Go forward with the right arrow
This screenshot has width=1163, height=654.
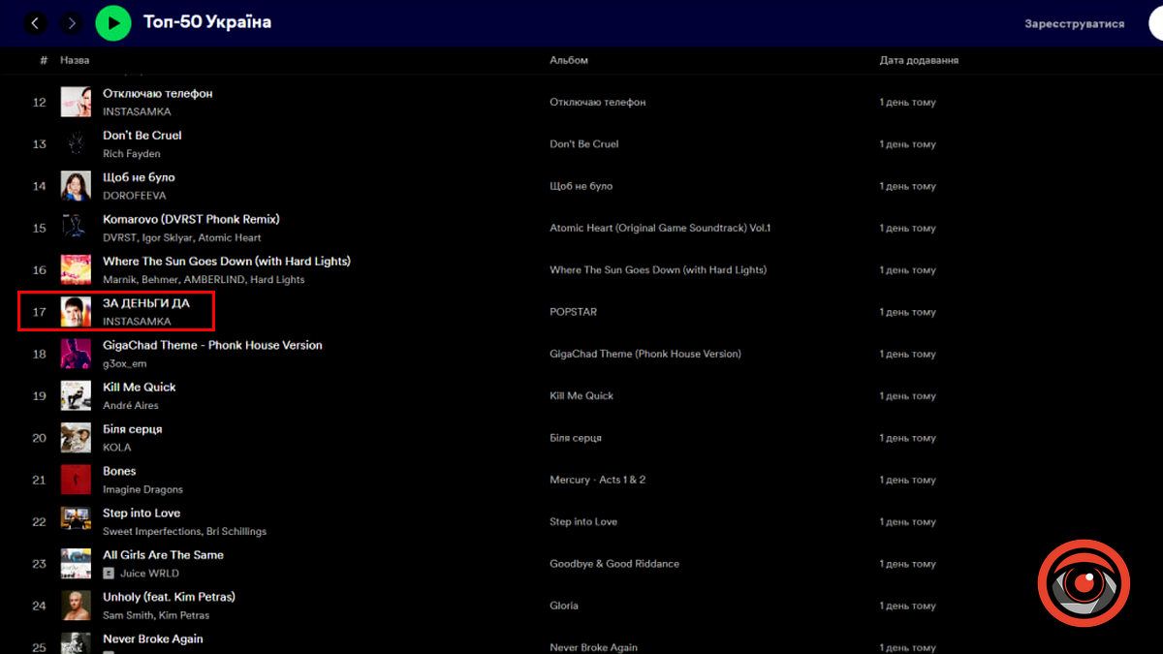(x=72, y=22)
